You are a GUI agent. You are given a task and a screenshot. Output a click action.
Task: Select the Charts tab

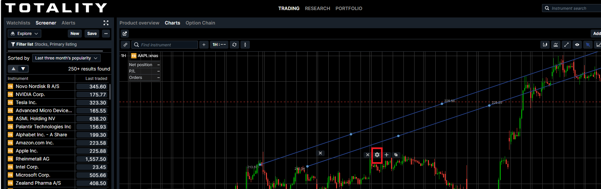pos(172,23)
